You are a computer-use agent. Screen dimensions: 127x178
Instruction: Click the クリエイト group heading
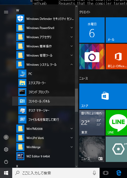[85, 12]
